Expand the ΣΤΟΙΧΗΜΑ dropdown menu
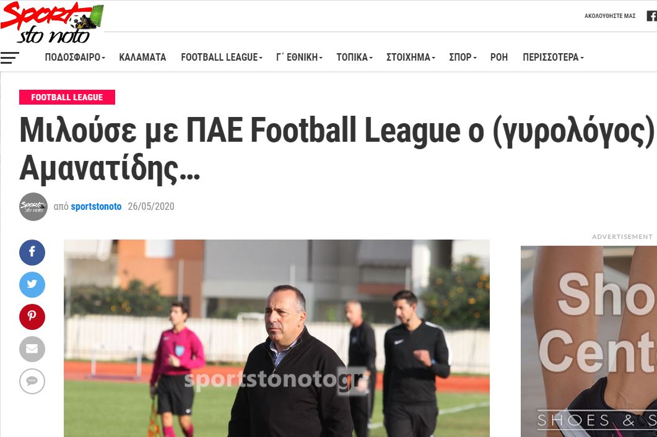The image size is (657, 437). 411,58
